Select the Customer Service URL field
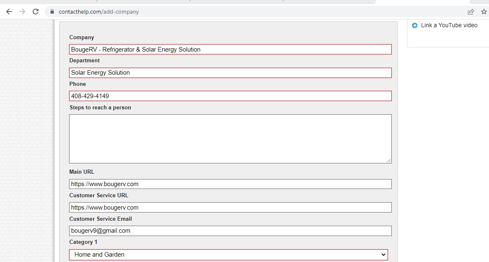 [230, 208]
